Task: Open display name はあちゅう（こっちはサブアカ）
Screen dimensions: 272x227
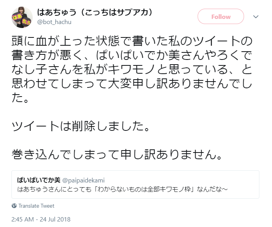Action: [x=95, y=12]
